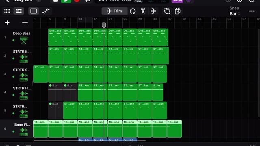Switch to the Tracks view icon
Screen dimensions: 260x146
[19, 11]
